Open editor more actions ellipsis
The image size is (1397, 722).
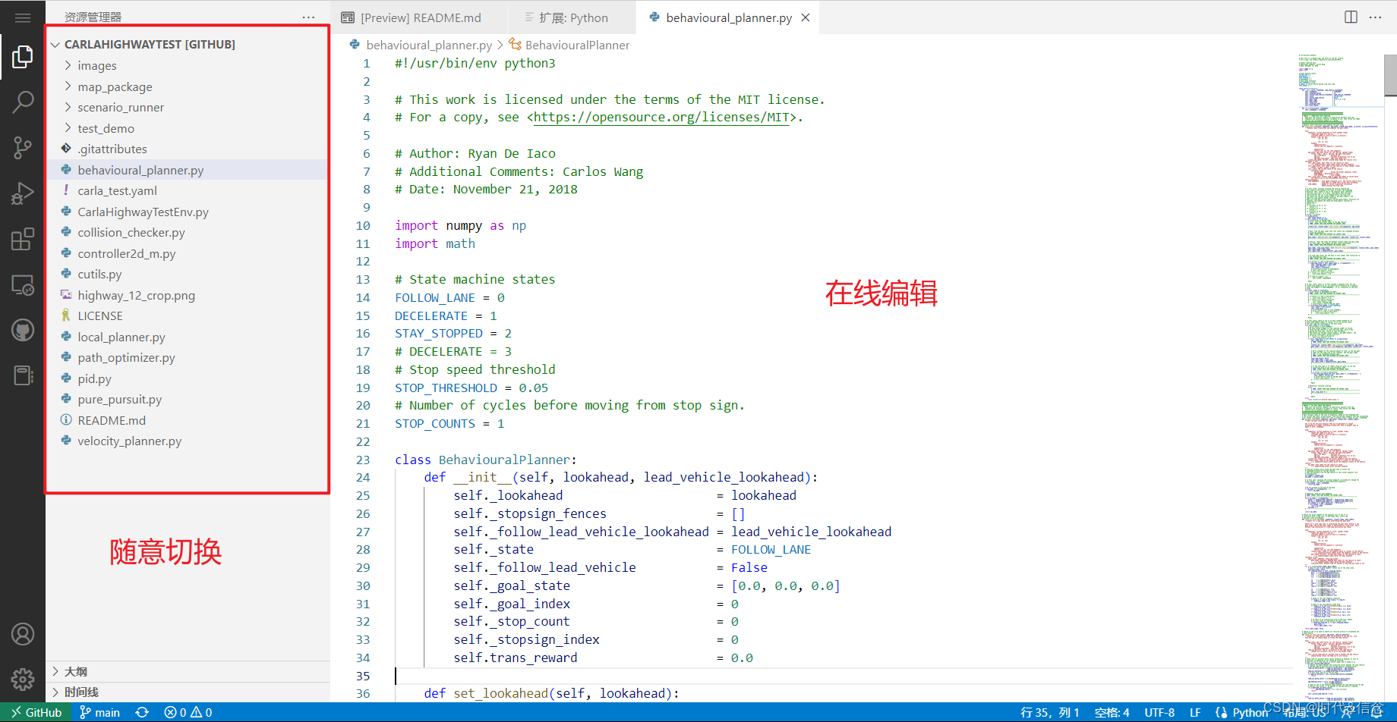[x=1375, y=17]
